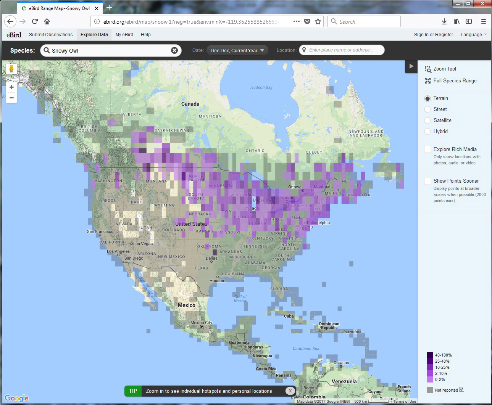This screenshot has height=405, width=492.
Task: Click the Google logo on map
Action: point(17,398)
